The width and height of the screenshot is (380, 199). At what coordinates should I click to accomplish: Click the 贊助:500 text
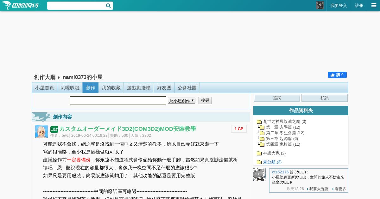[119, 136]
